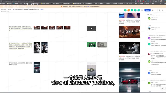Open first red-toned reference thumbnail in row

(37, 28)
